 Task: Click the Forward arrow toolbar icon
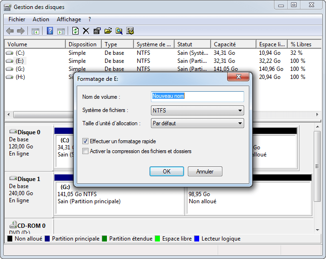tap(21, 31)
